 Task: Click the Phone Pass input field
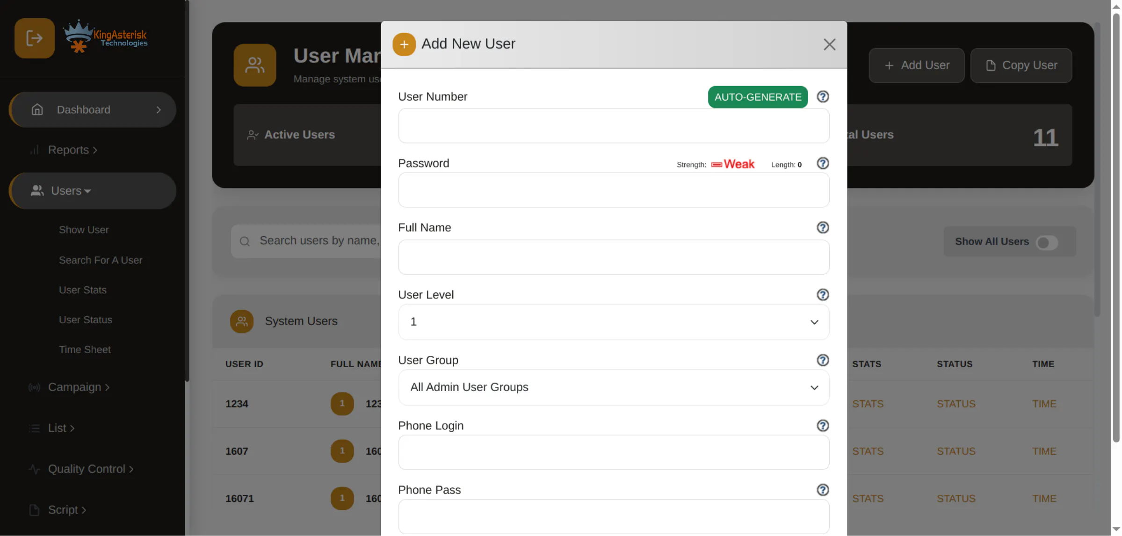point(614,516)
